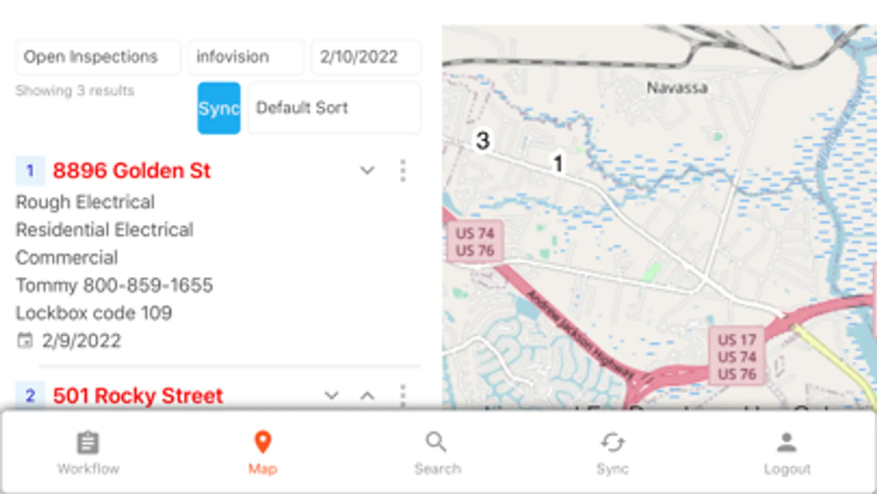Tap the Sync arrows icon in bottom bar
877x494 pixels.
pos(612,442)
